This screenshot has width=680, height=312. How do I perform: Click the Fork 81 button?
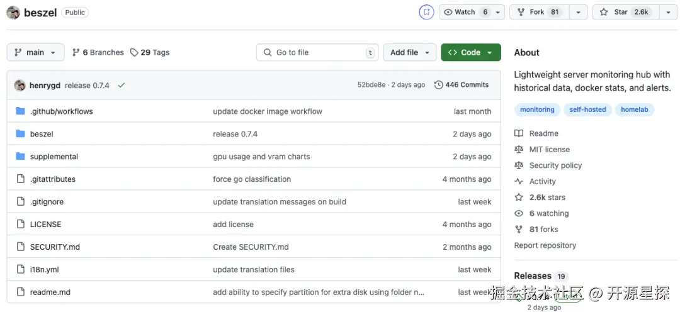click(x=540, y=12)
